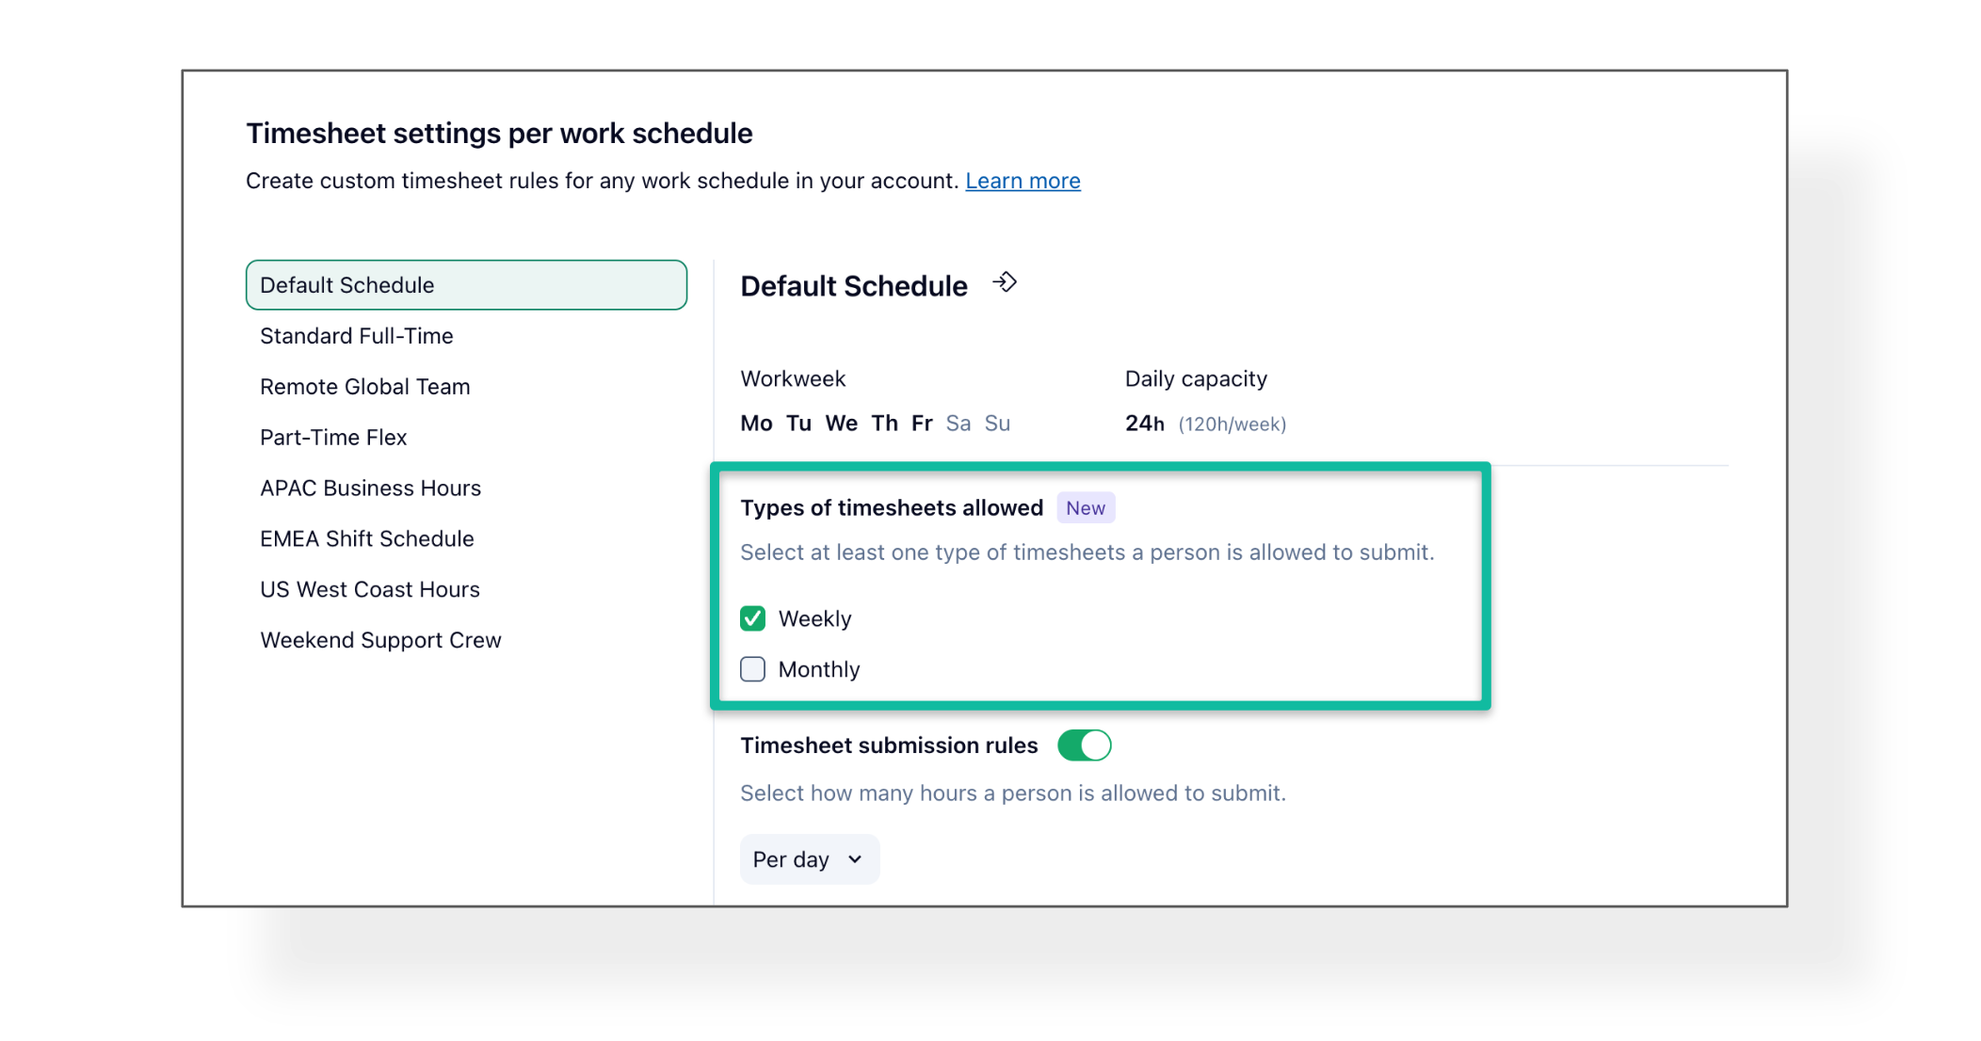1981x1041 pixels.
Task: Click the New badge label
Action: 1085,508
